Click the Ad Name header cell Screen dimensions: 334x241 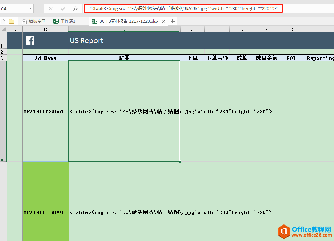click(x=45, y=58)
